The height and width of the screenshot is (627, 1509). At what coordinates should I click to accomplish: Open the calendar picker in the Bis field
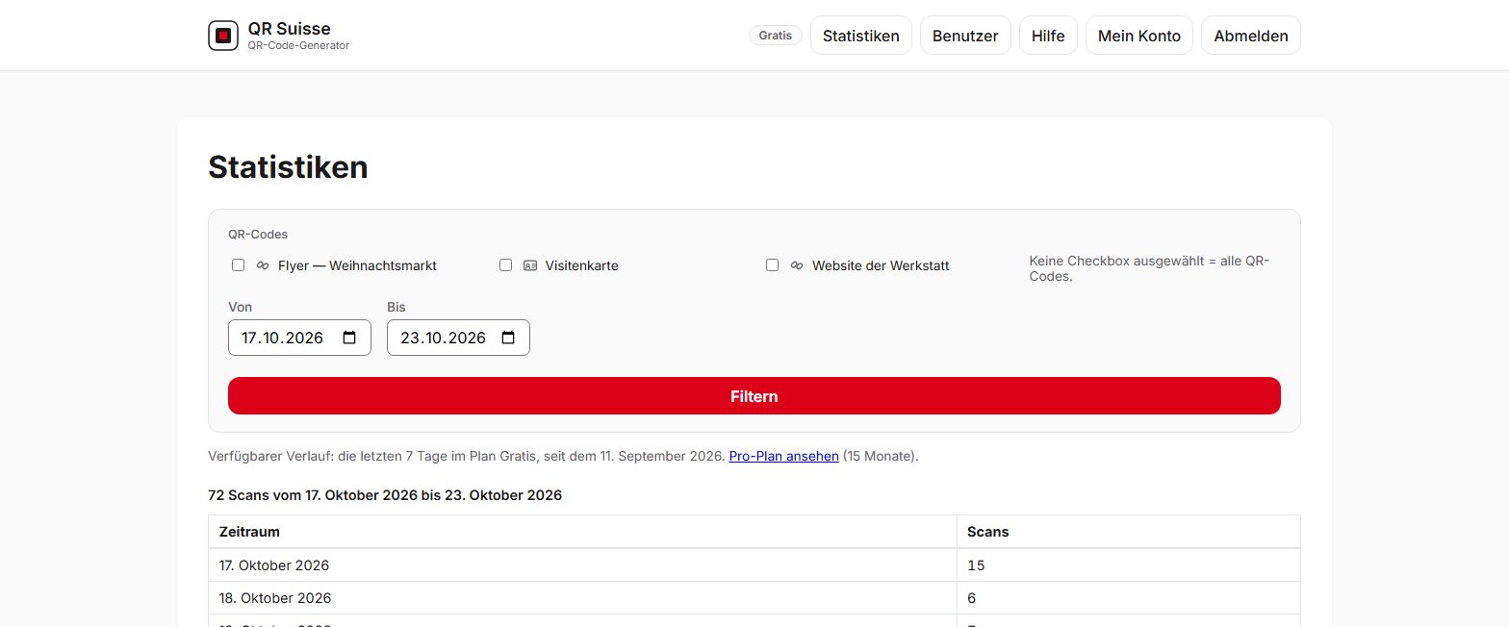[x=508, y=338]
